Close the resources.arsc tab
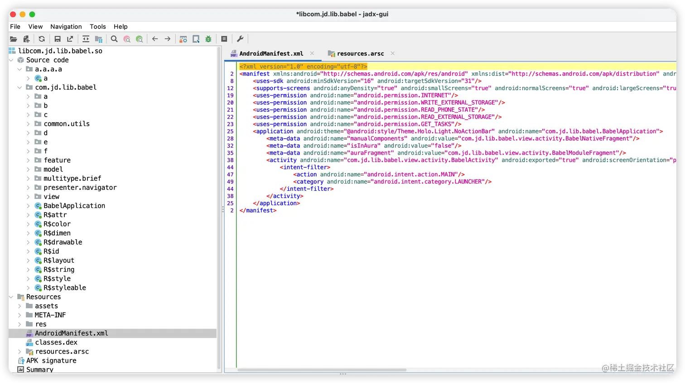 click(x=393, y=53)
